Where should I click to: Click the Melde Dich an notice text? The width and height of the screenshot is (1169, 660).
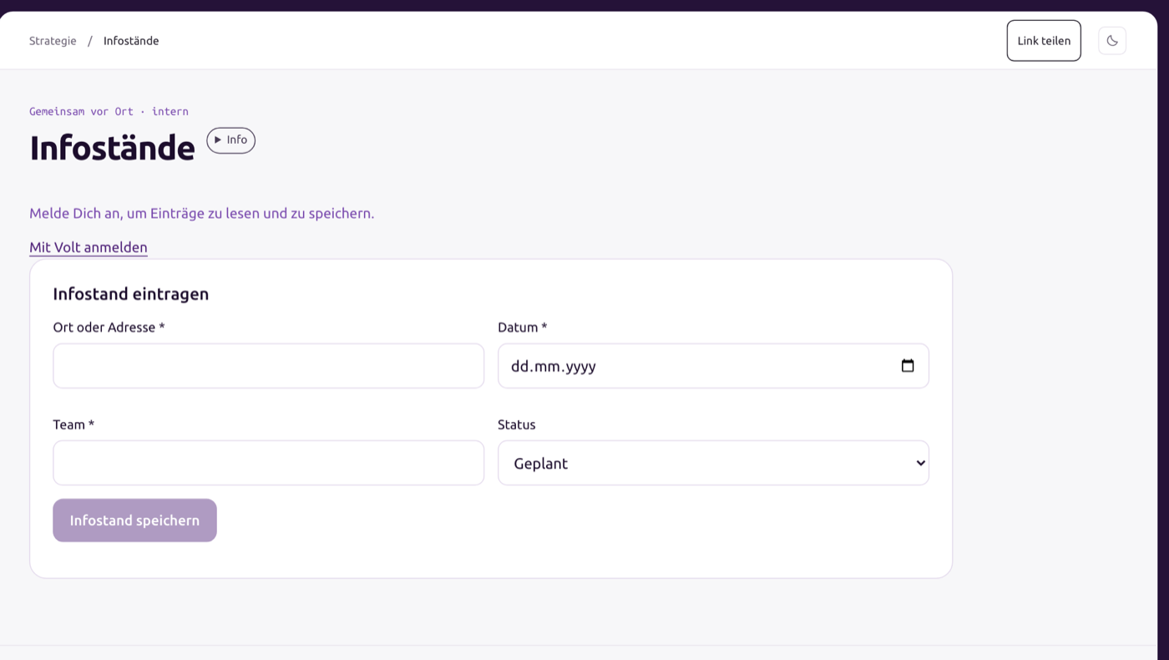pos(202,213)
